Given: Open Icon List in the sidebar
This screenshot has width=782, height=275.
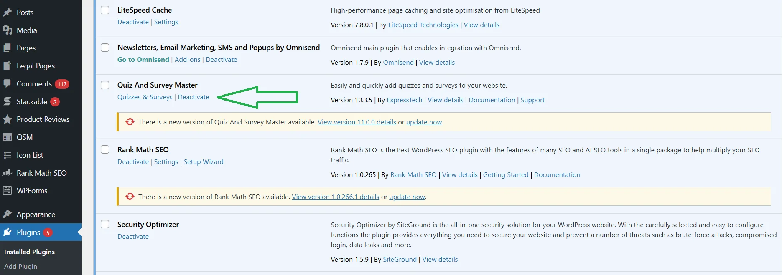Looking at the screenshot, I should 30,155.
